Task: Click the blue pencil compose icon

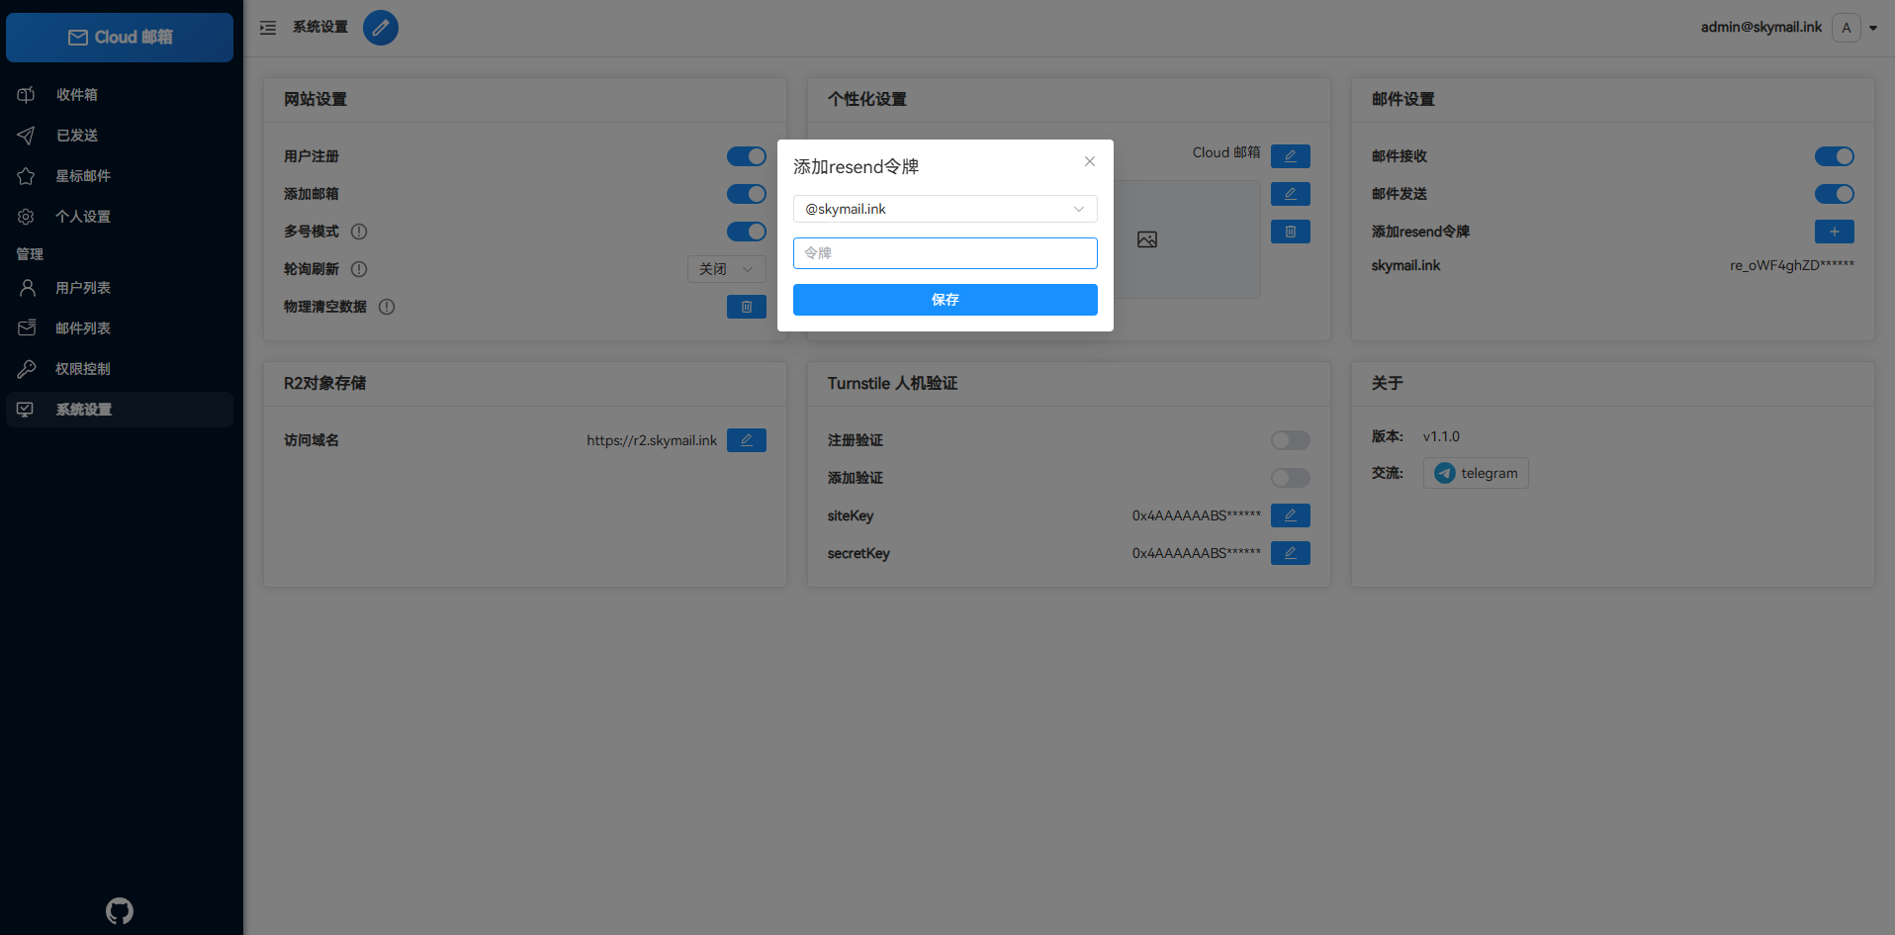Action: [381, 28]
